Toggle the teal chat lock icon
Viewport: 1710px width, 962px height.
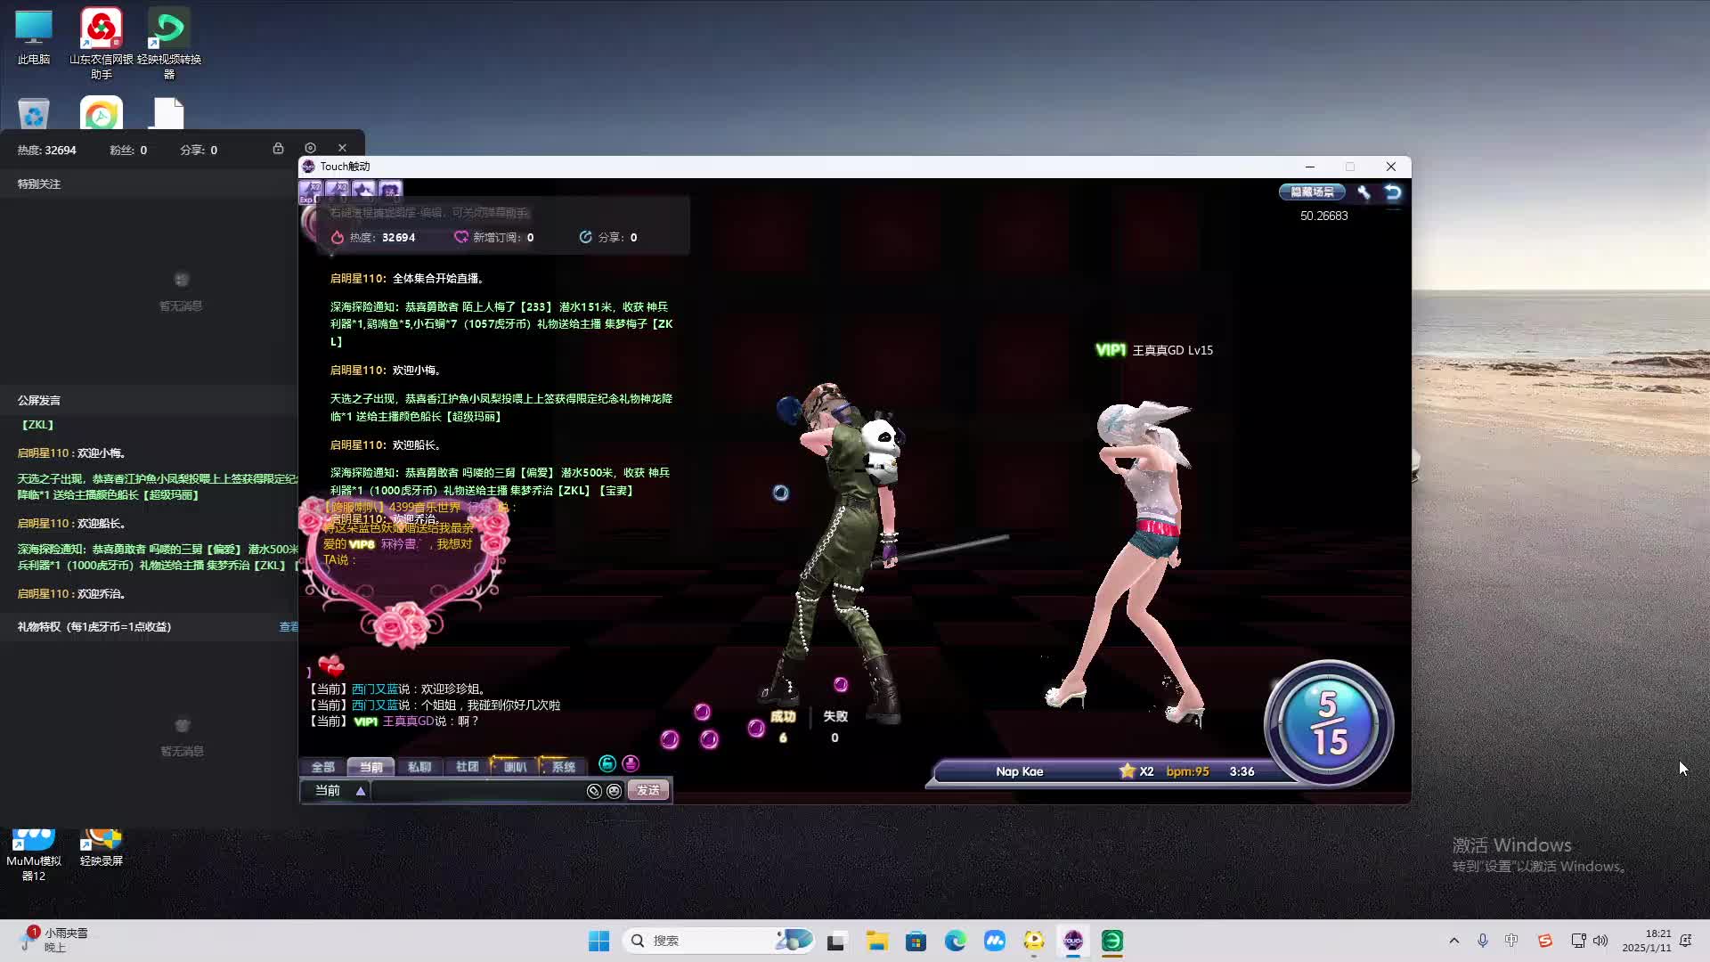click(x=607, y=763)
